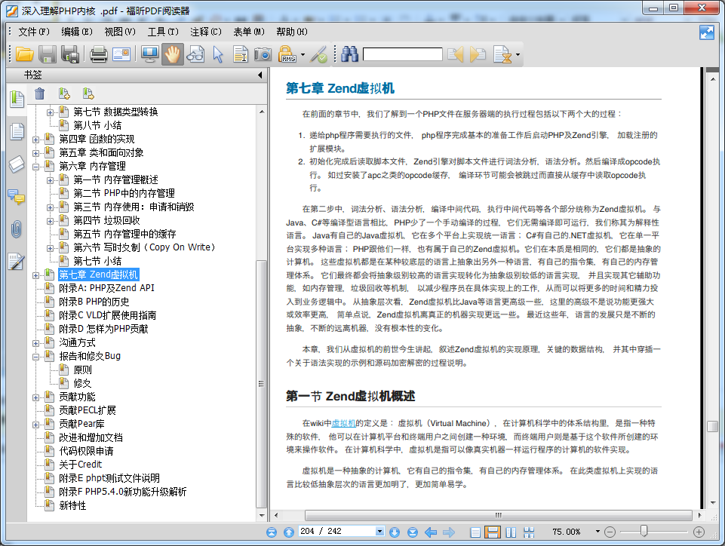Image resolution: width=725 pixels, height=546 pixels.
Task: Click the Print toolbar icon
Action: click(x=99, y=54)
